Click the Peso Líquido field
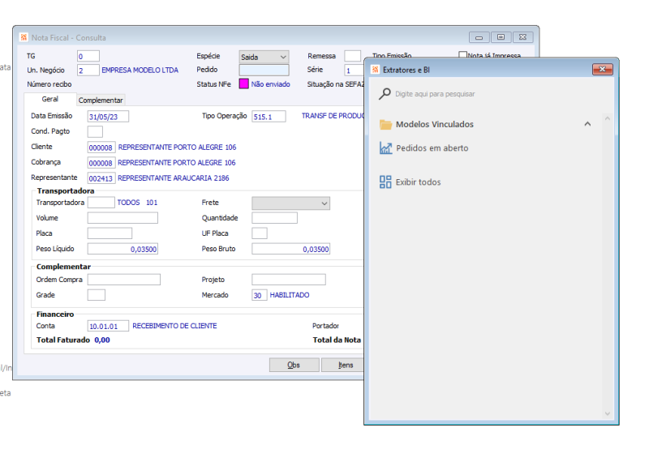649x462 pixels. pos(122,249)
